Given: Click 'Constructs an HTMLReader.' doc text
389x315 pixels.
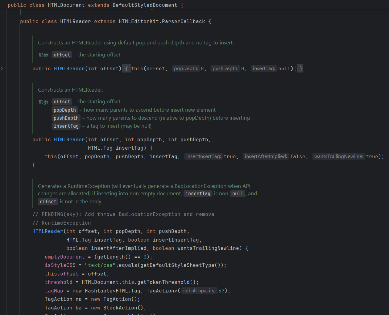Looking at the screenshot, I should (71, 90).
